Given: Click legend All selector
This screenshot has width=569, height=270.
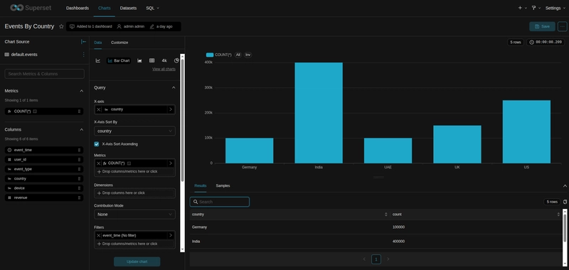Looking at the screenshot, I should [x=238, y=55].
